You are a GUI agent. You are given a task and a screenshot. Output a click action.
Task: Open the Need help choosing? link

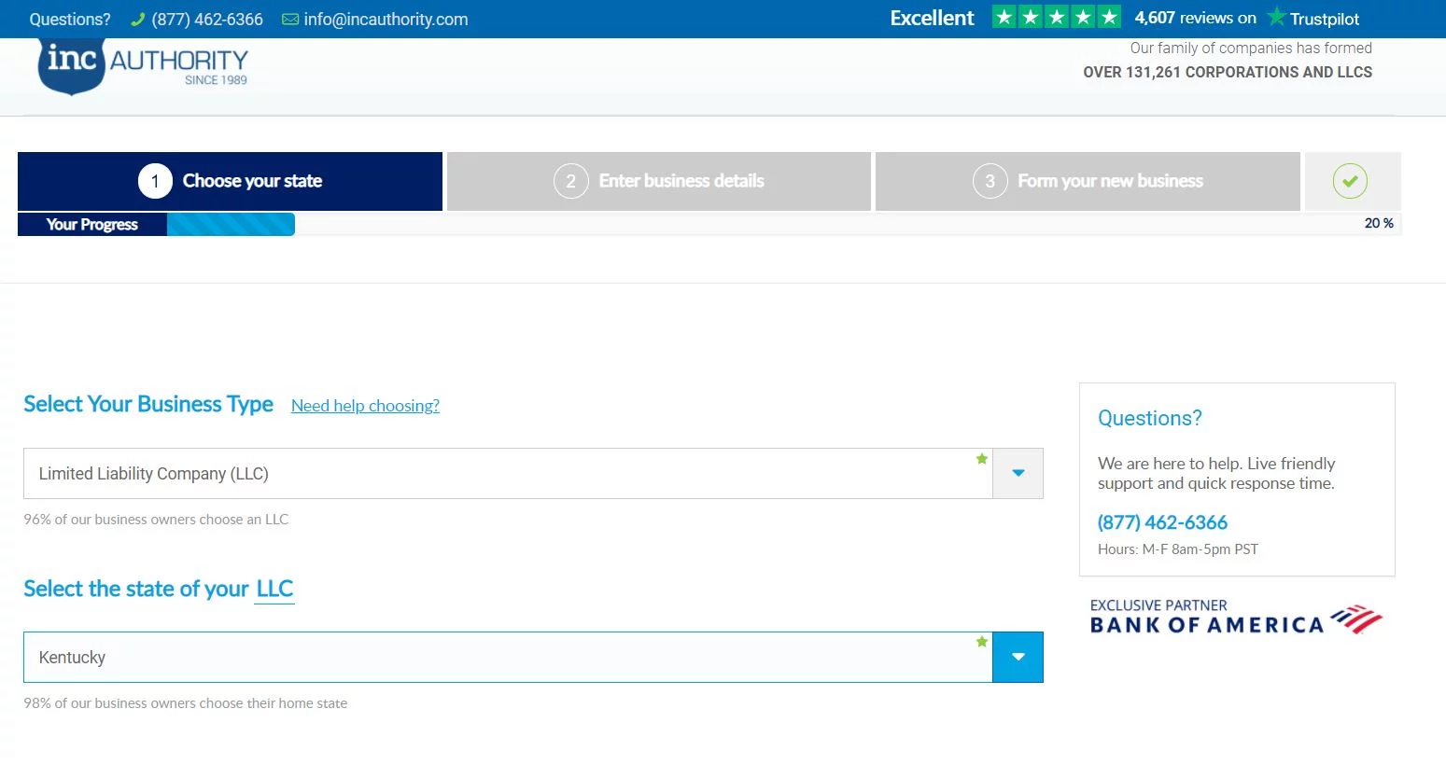(365, 406)
